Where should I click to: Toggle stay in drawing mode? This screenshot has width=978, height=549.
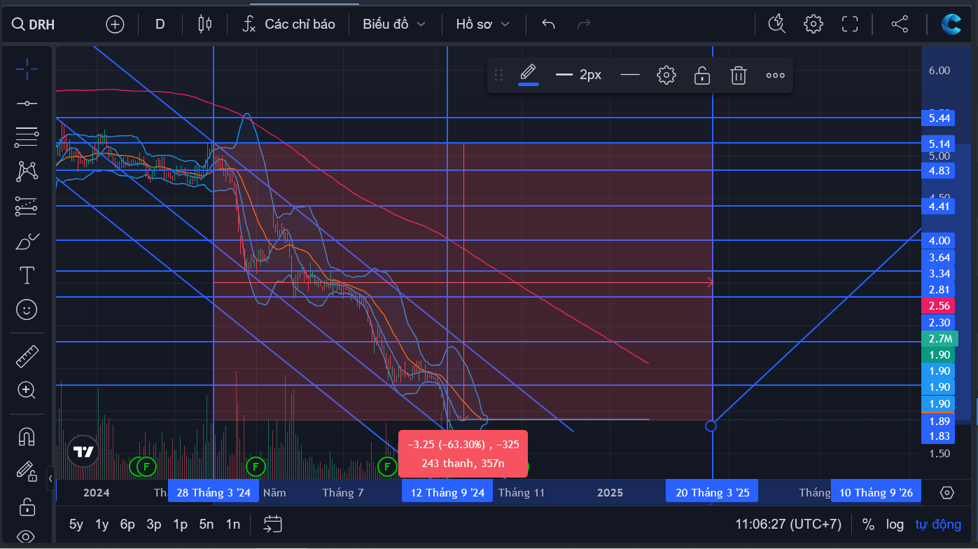pyautogui.click(x=27, y=471)
